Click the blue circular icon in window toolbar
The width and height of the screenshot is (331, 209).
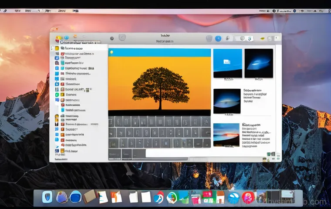click(x=218, y=38)
